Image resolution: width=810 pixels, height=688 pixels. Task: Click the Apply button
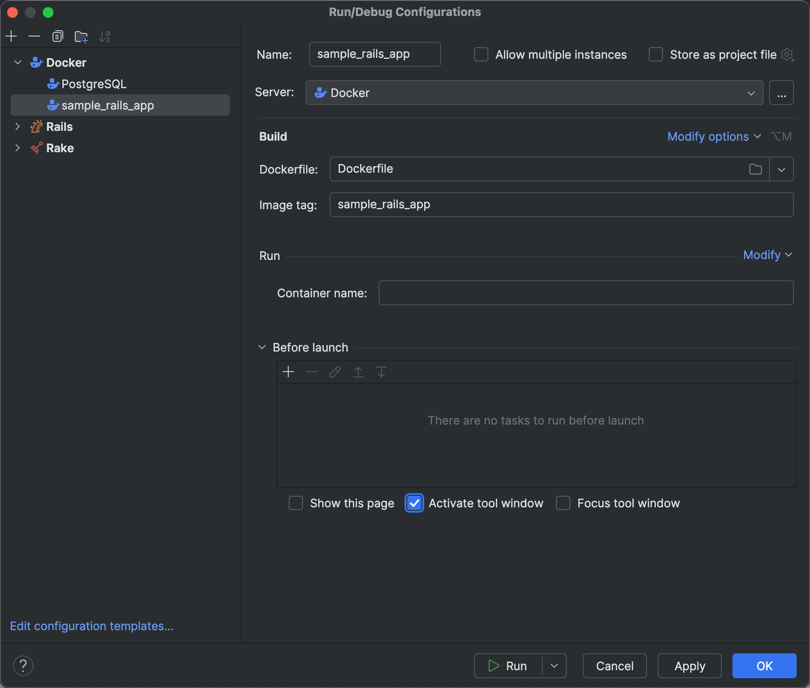pyautogui.click(x=690, y=666)
